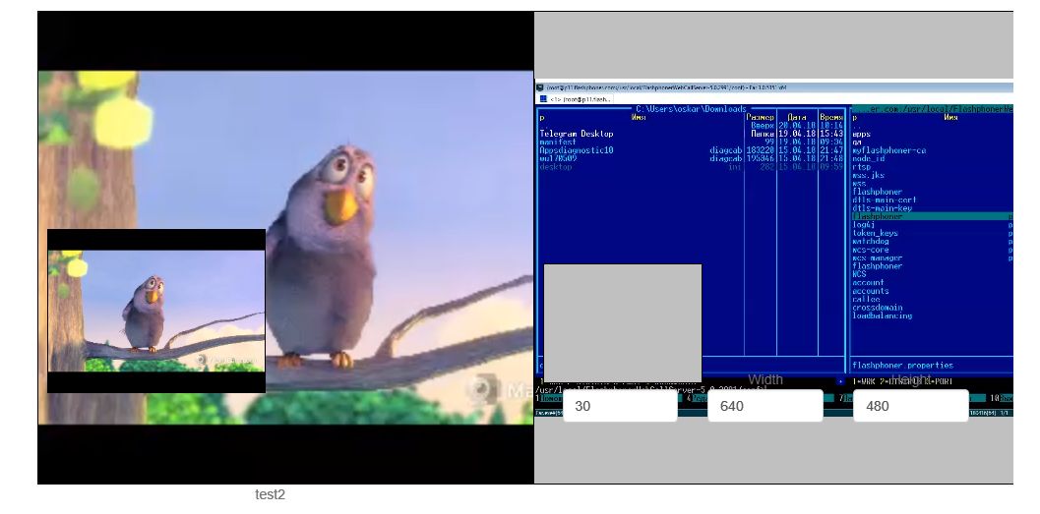Click the watermark logo on bird video

click(479, 389)
